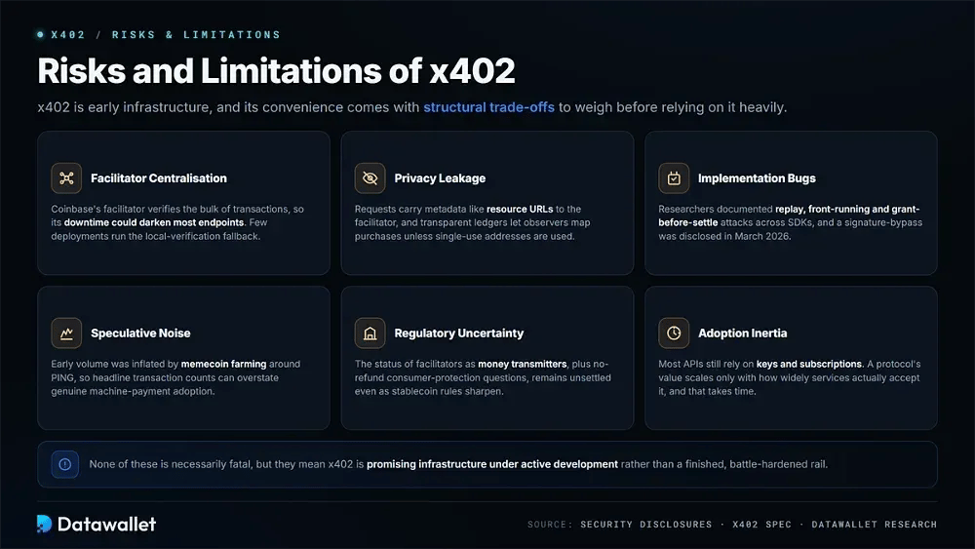
Task: Click the Privacy Leakage crossed-eye icon
Action: (x=370, y=178)
